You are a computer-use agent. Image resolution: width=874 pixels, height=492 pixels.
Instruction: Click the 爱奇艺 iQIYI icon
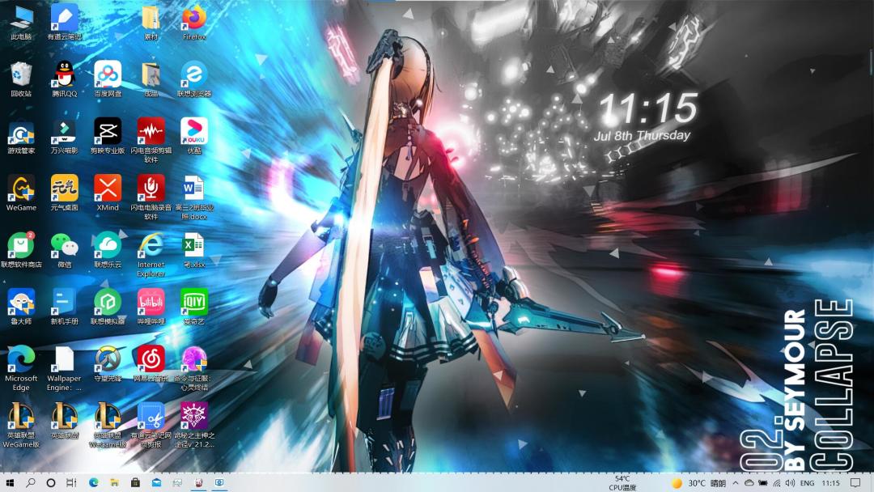click(194, 305)
